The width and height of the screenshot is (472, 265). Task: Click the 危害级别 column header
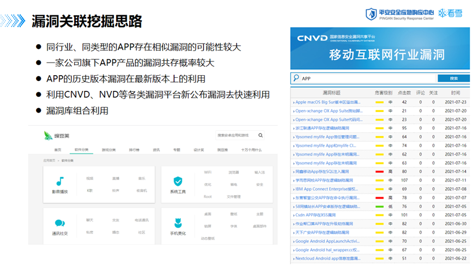[x=383, y=93]
